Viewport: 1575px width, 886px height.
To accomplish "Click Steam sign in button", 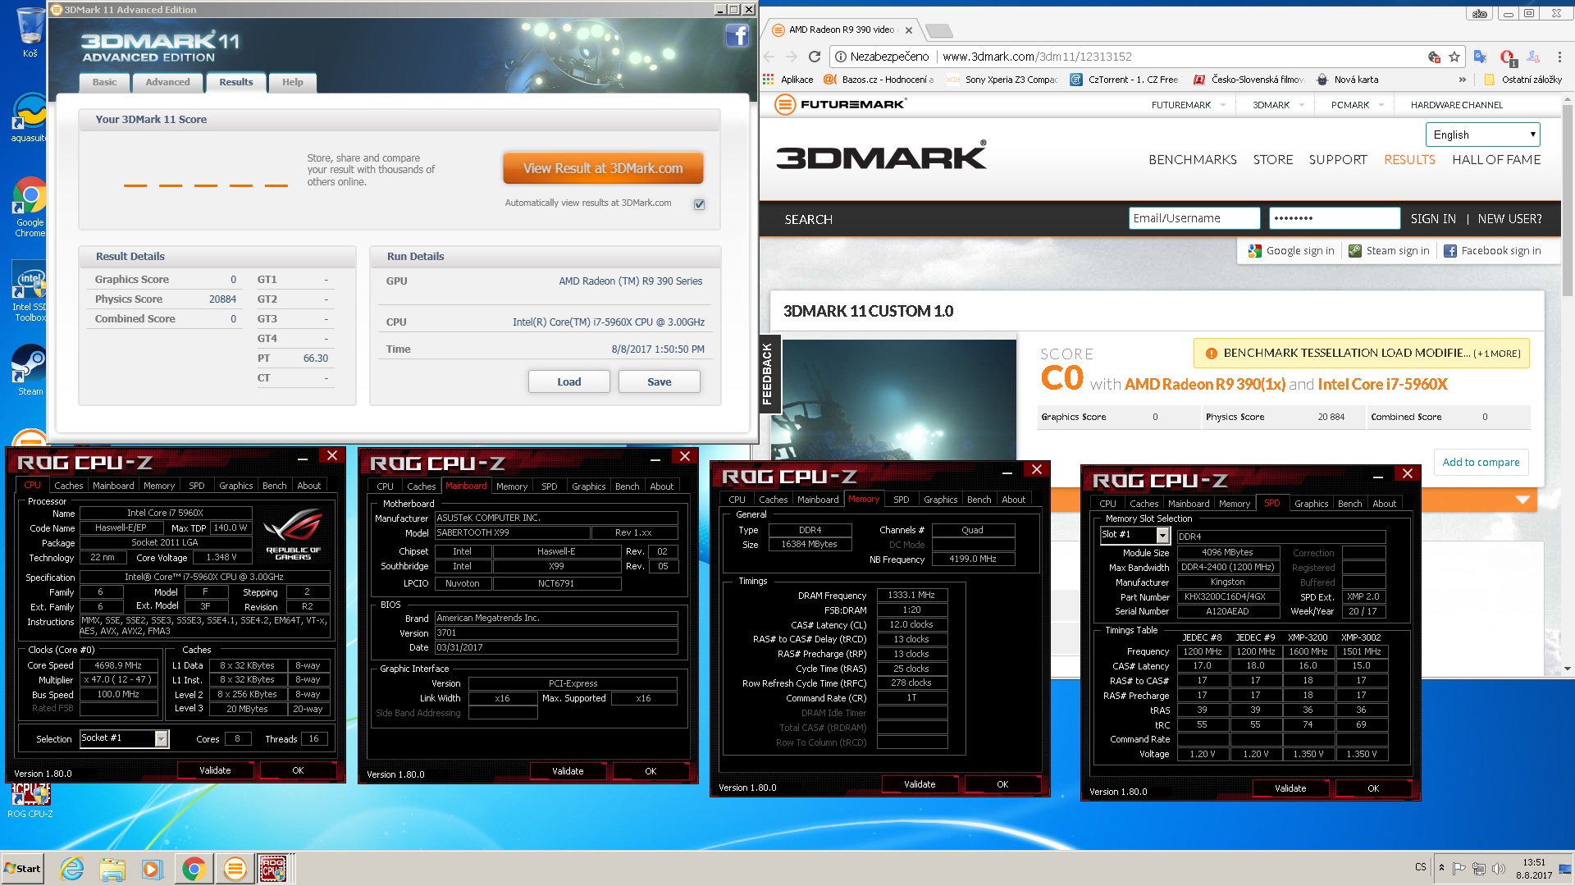I will pyautogui.click(x=1389, y=251).
